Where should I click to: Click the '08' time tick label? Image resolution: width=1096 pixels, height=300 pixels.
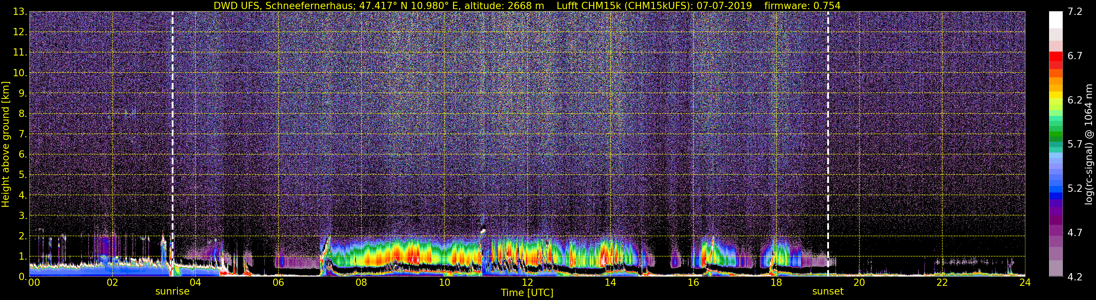click(x=361, y=283)
